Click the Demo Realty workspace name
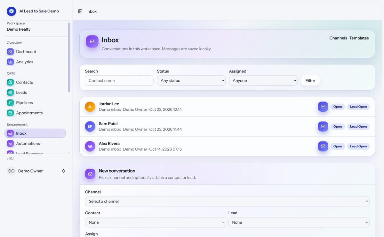The height and width of the screenshot is (237, 384). pyautogui.click(x=19, y=29)
